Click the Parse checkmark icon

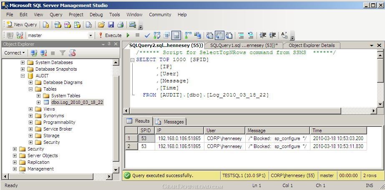click(147, 35)
